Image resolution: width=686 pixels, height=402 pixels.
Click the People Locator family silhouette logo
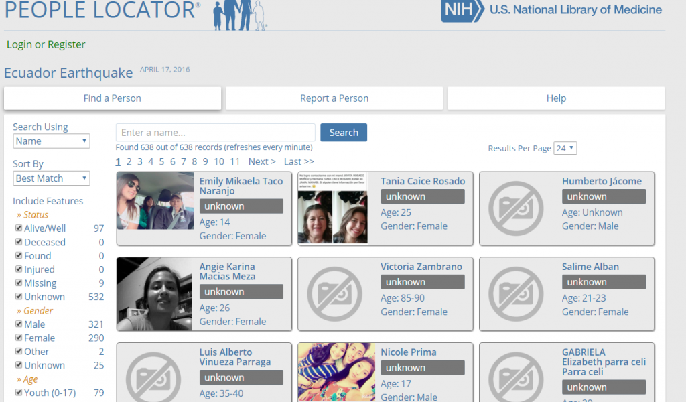[x=239, y=15]
